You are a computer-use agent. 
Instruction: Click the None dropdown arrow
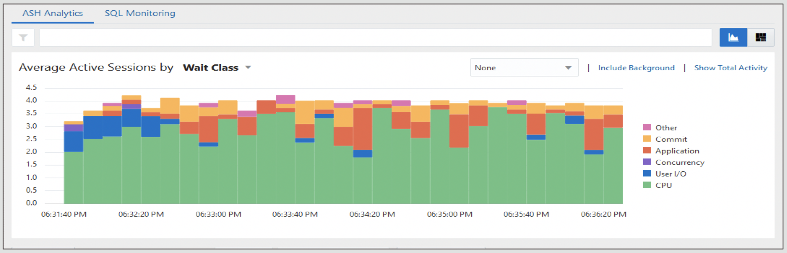pyautogui.click(x=568, y=67)
